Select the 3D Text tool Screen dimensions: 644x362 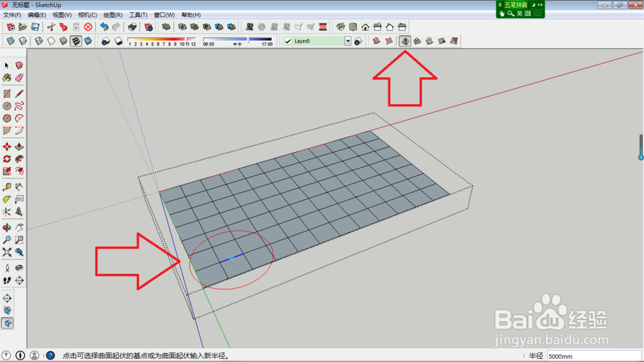coord(19,212)
